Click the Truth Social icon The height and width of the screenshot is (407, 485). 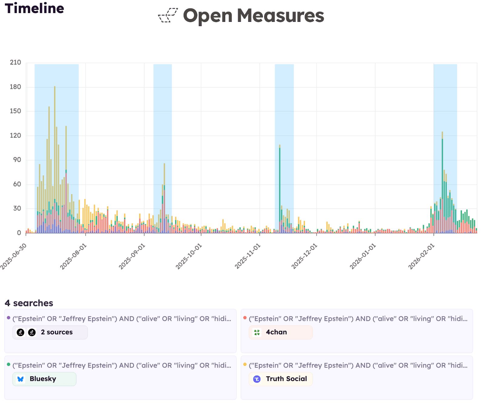point(257,379)
